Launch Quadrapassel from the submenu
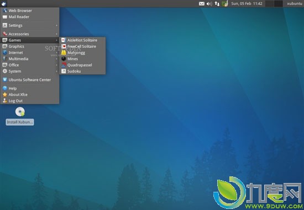This screenshot has height=210, width=304. 82,65
